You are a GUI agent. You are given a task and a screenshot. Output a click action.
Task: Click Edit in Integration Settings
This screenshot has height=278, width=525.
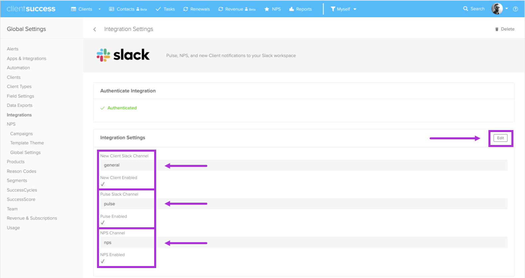(500, 138)
